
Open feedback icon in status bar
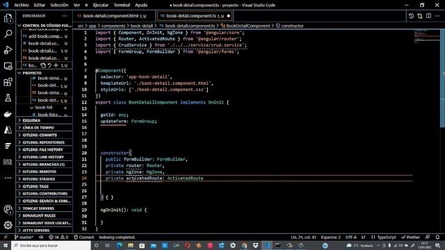pos(428,237)
